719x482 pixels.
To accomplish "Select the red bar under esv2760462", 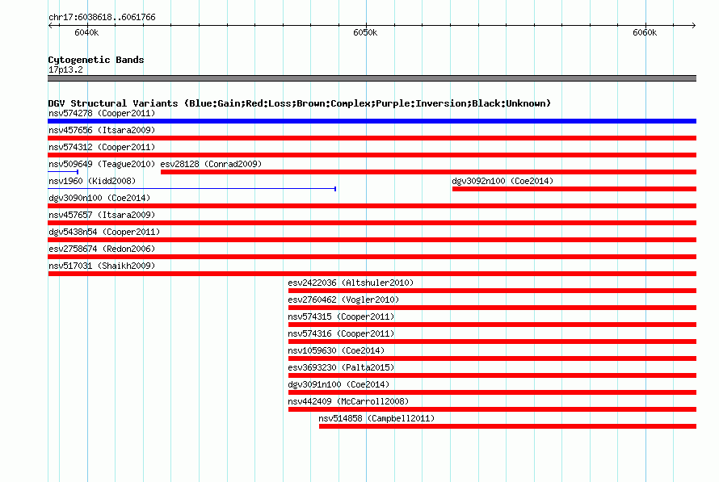I will [493, 308].
